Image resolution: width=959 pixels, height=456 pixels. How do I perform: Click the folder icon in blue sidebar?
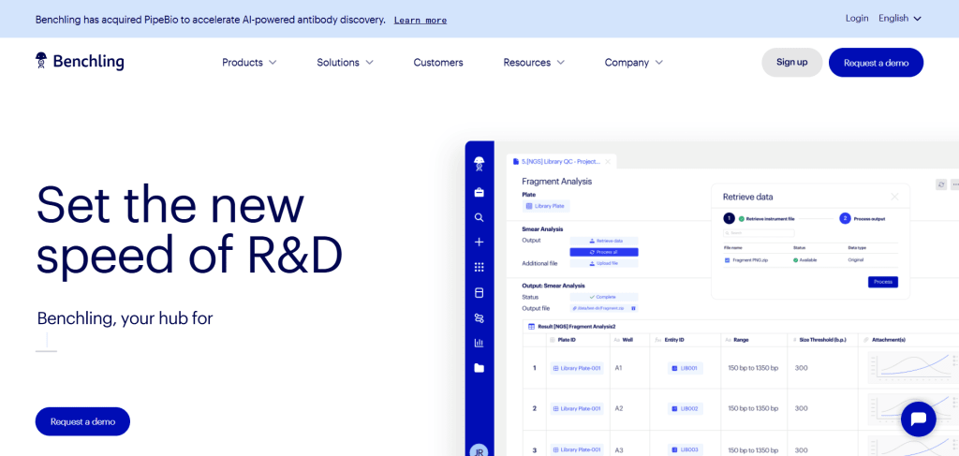[x=479, y=368]
